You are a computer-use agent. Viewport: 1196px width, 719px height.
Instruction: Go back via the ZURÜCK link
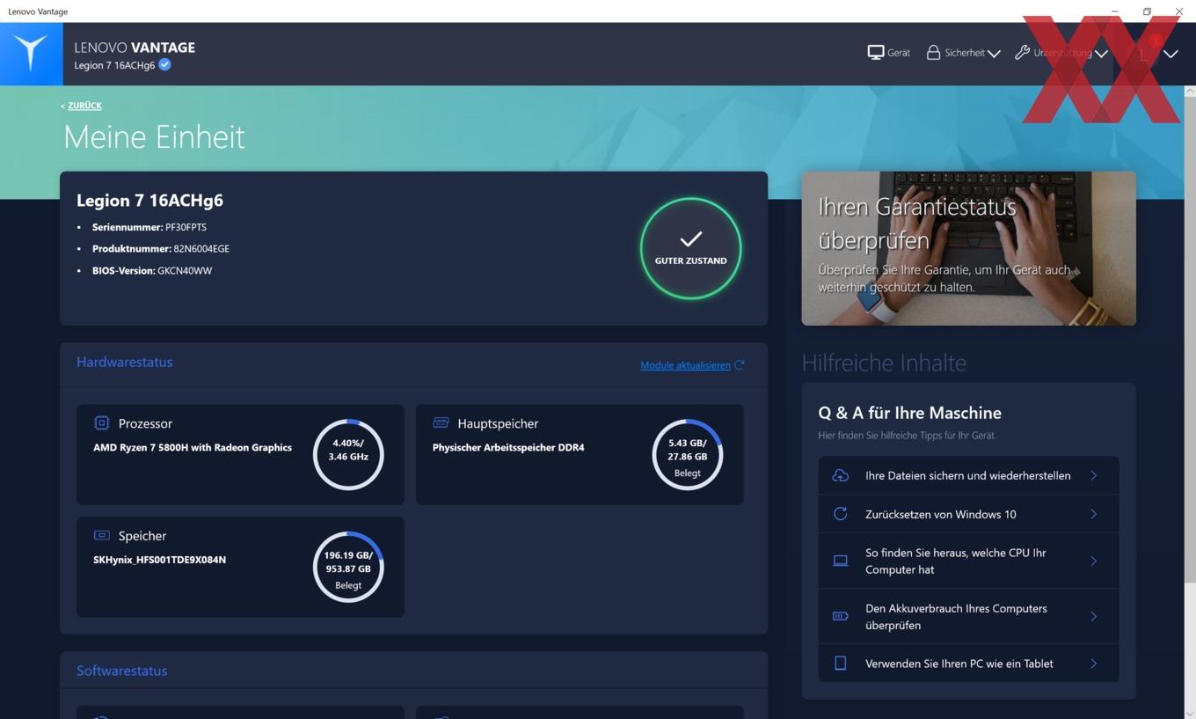point(84,106)
